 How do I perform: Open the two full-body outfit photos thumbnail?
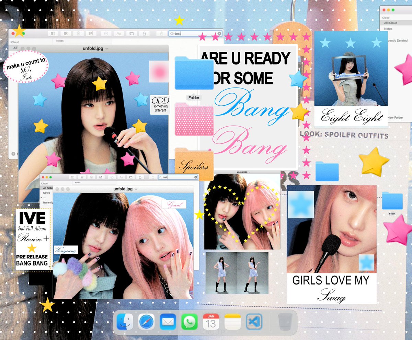coord(237,273)
